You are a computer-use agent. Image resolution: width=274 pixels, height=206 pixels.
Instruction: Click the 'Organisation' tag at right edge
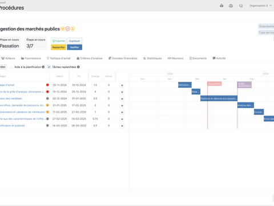point(266,26)
